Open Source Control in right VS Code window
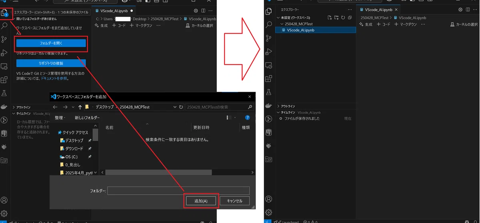 (x=269, y=38)
